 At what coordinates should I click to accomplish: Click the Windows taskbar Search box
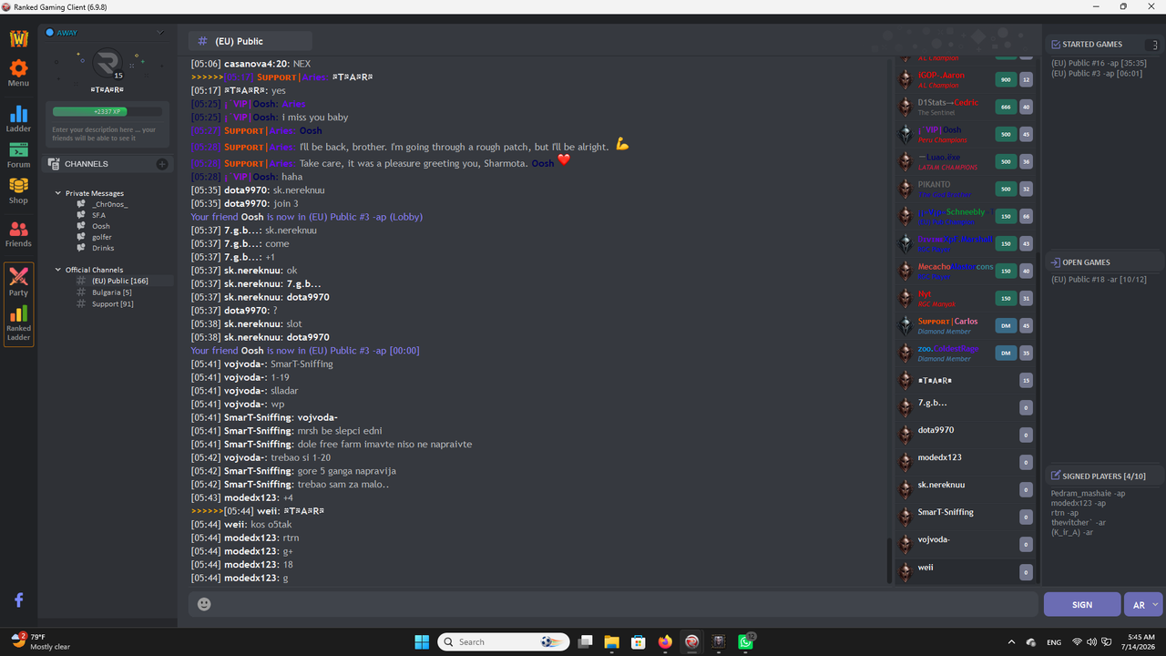504,641
